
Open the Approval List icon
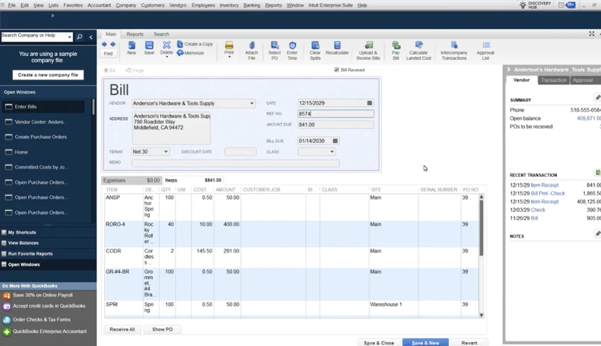[x=485, y=50]
